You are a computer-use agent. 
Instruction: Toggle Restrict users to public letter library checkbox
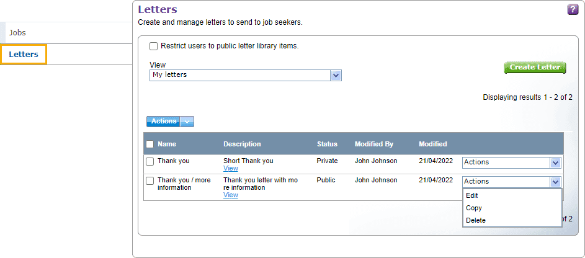click(153, 47)
